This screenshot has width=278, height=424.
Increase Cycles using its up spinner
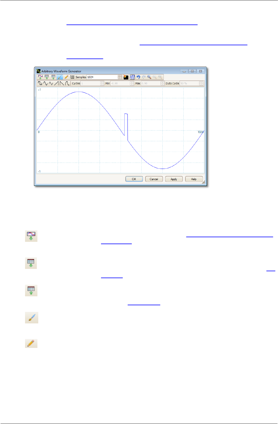click(x=102, y=82)
